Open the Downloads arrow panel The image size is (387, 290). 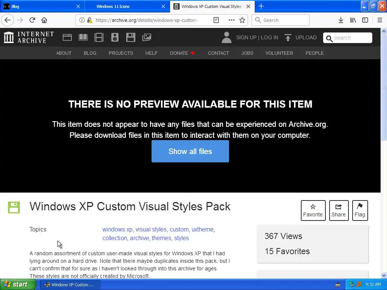pos(341,20)
